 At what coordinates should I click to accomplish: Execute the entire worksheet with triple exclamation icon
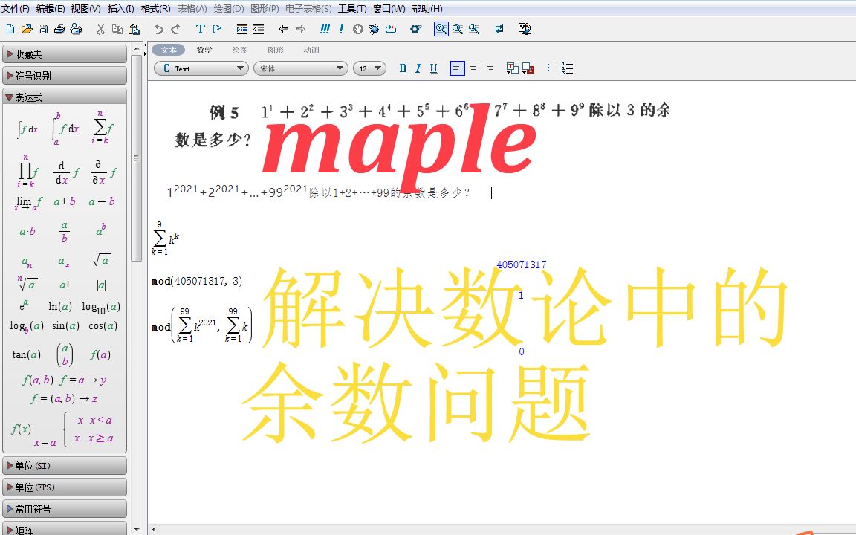tap(325, 29)
